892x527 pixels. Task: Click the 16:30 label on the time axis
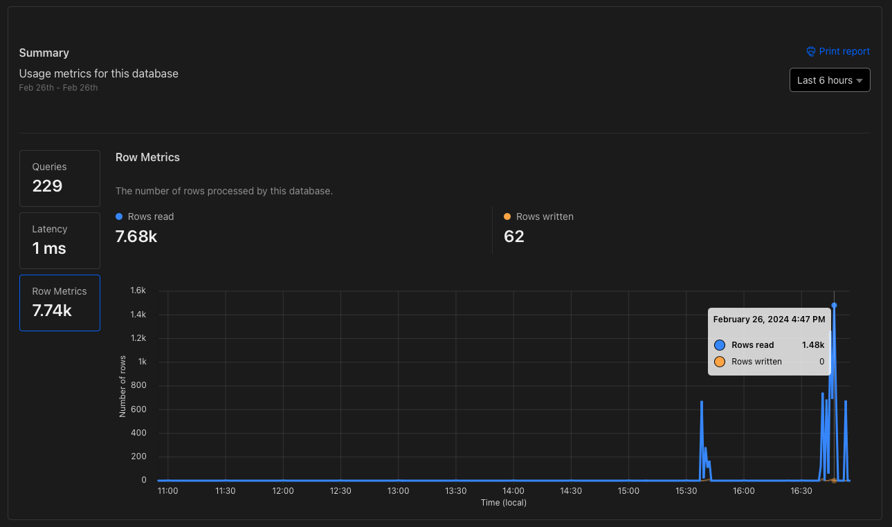click(x=801, y=490)
